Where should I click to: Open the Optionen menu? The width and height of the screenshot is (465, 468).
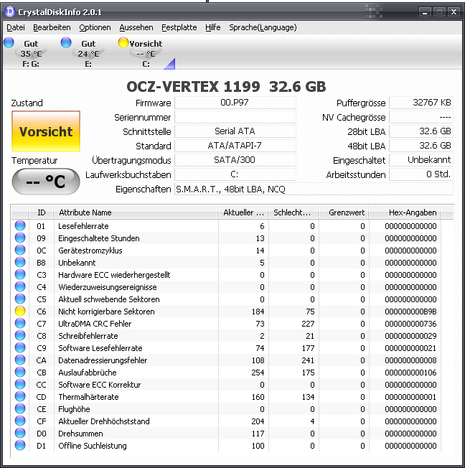[95, 27]
